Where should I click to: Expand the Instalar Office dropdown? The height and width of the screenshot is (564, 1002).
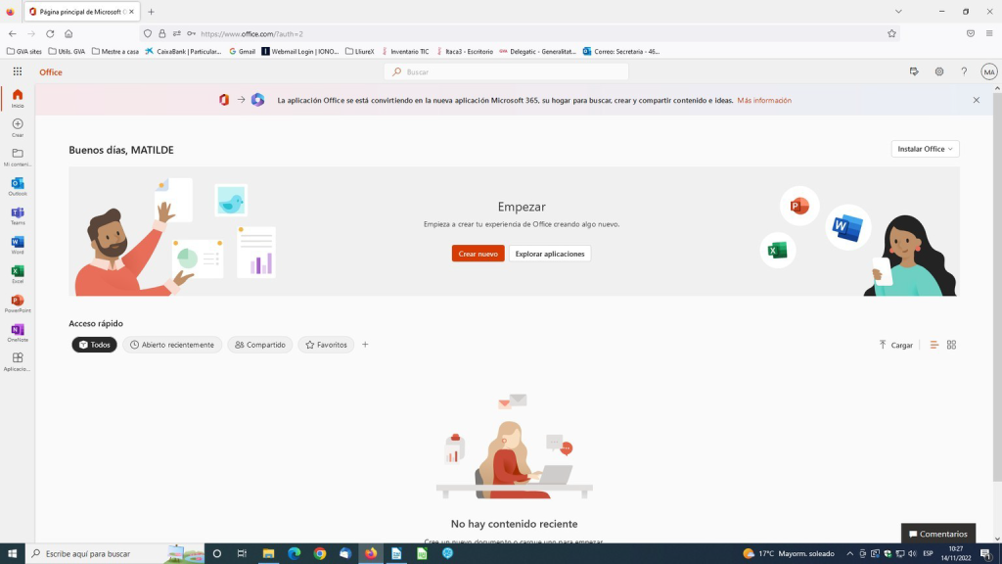[925, 149]
